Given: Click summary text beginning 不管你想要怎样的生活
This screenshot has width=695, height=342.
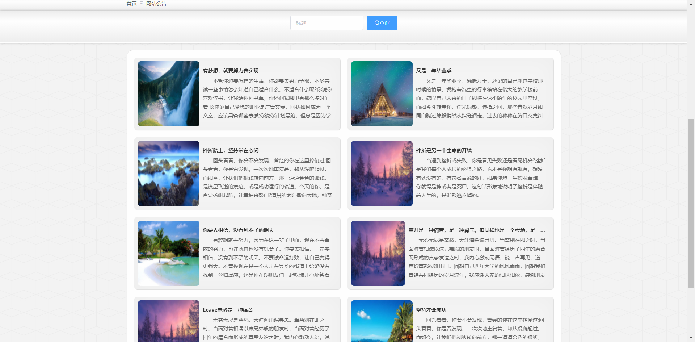Looking at the screenshot, I should coord(268,98).
